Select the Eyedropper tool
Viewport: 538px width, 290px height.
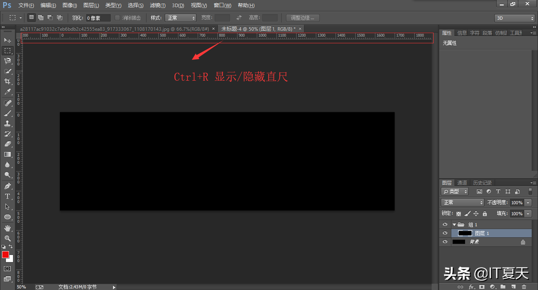tap(7, 92)
